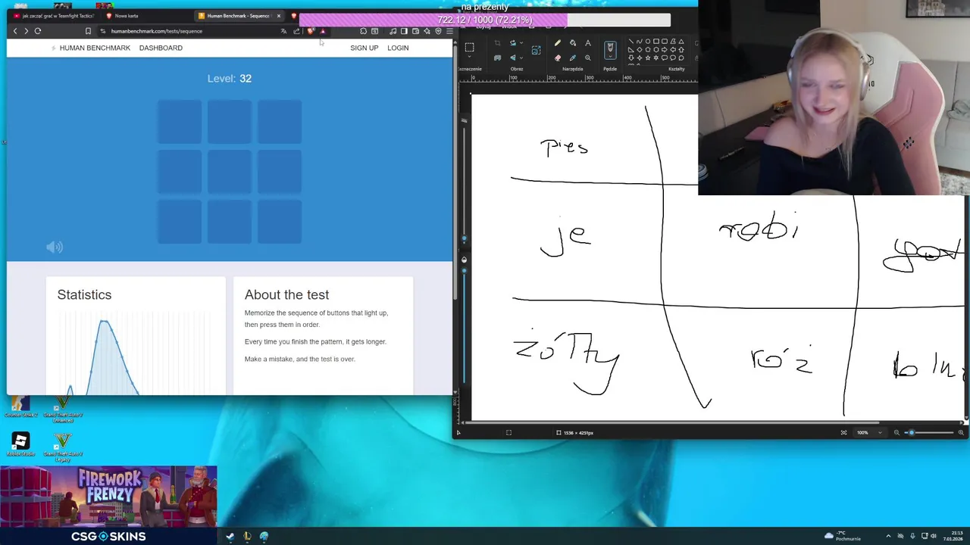Click the zoom in magnifier in Paint

click(961, 432)
